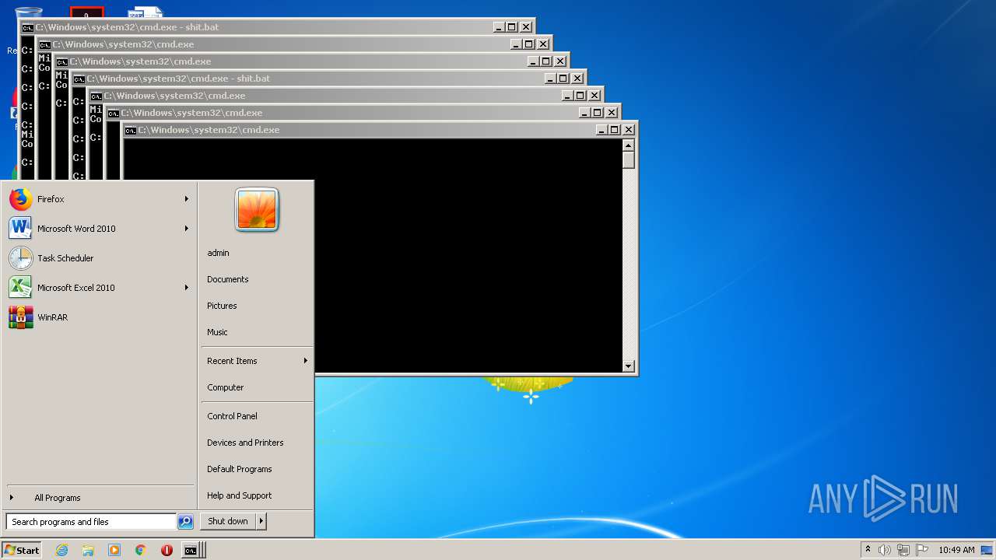Open the shutdown options arrow
Screen dimensions: 996x560
coord(261,521)
